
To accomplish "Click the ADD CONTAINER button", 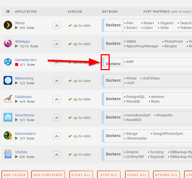I will coord(48,175).
